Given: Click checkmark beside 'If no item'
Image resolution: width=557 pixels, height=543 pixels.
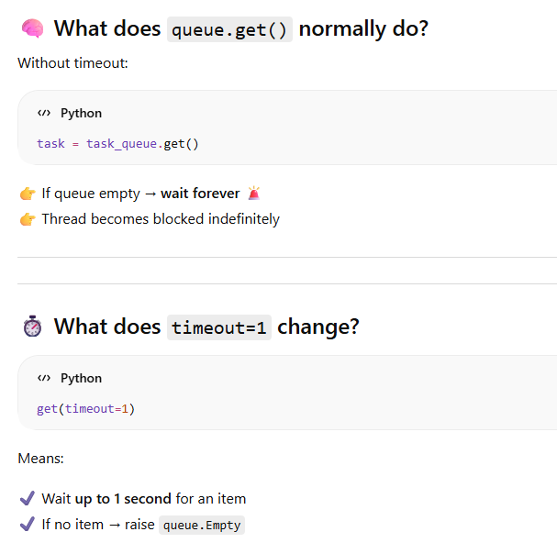Looking at the screenshot, I should [x=28, y=524].
